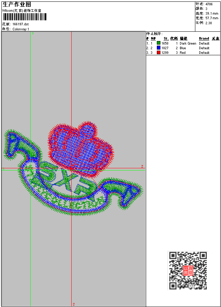Screen dimensions: 221x307
Task: Click the green guide label 1 at top
Action: (x=33, y=33)
